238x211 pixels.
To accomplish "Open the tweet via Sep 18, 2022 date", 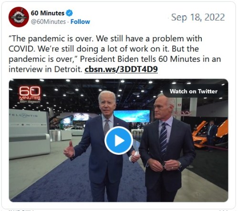I will (x=198, y=17).
